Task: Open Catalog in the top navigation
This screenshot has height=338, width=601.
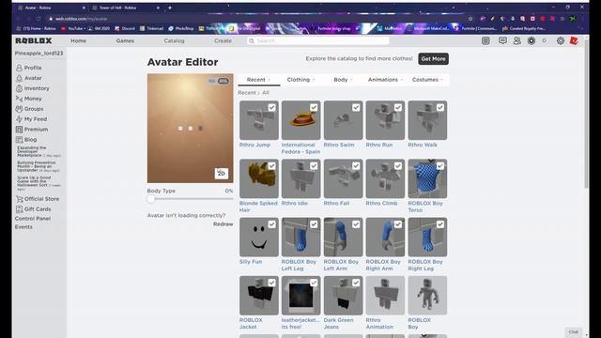Action: click(x=174, y=40)
